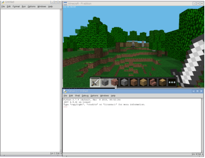Viewport: 205px width, 158px height.
Task: Minimize the Untitled editor window
Action: (52, 2)
